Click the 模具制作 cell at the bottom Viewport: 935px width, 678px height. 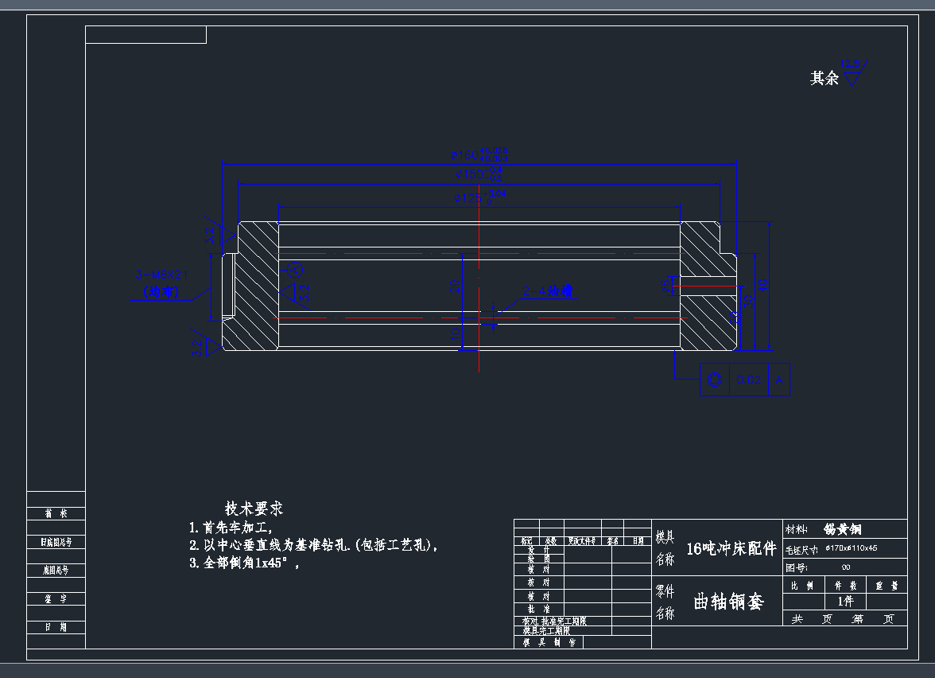(549, 642)
